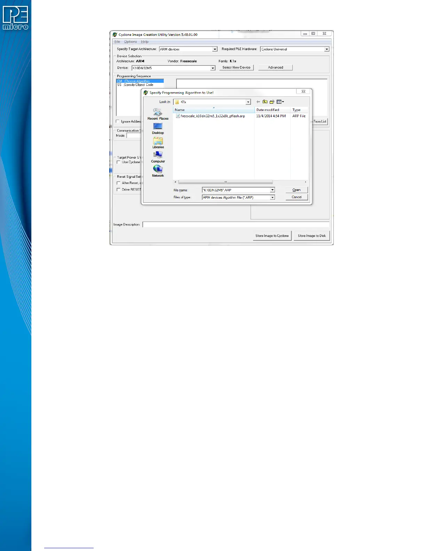Open the File name dropdown arrow
This screenshot has width=426, height=551.
273,190
